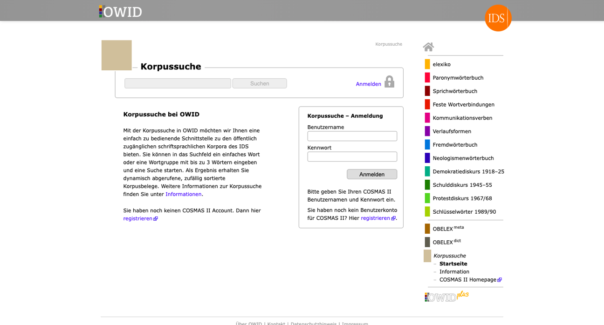This screenshot has height=325, width=604.
Task: Click the beige Korpussuche square beside the heading
Action: click(x=117, y=55)
